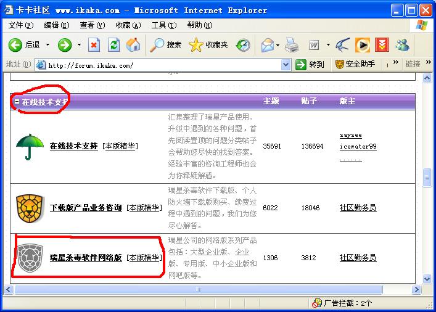The height and width of the screenshot is (312, 436).
Task: Click the ad-block (广告拦截) status icon
Action: 317,303
